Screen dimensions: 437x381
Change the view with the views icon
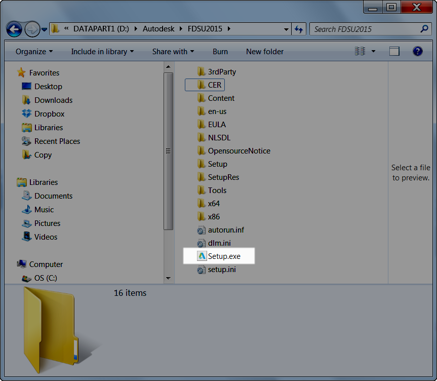coord(360,51)
